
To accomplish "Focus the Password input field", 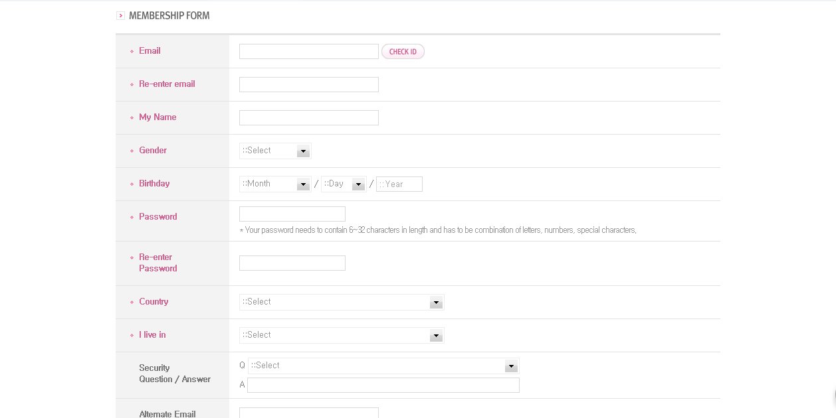I will pos(292,214).
